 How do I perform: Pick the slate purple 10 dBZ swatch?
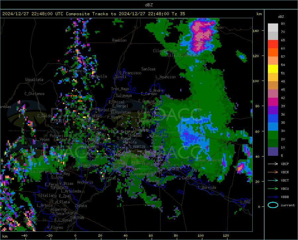(273, 151)
